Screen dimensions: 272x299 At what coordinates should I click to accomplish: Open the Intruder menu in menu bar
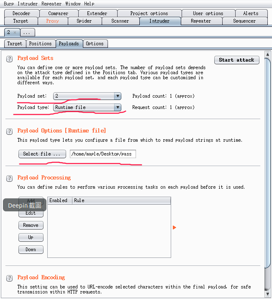point(28,4)
